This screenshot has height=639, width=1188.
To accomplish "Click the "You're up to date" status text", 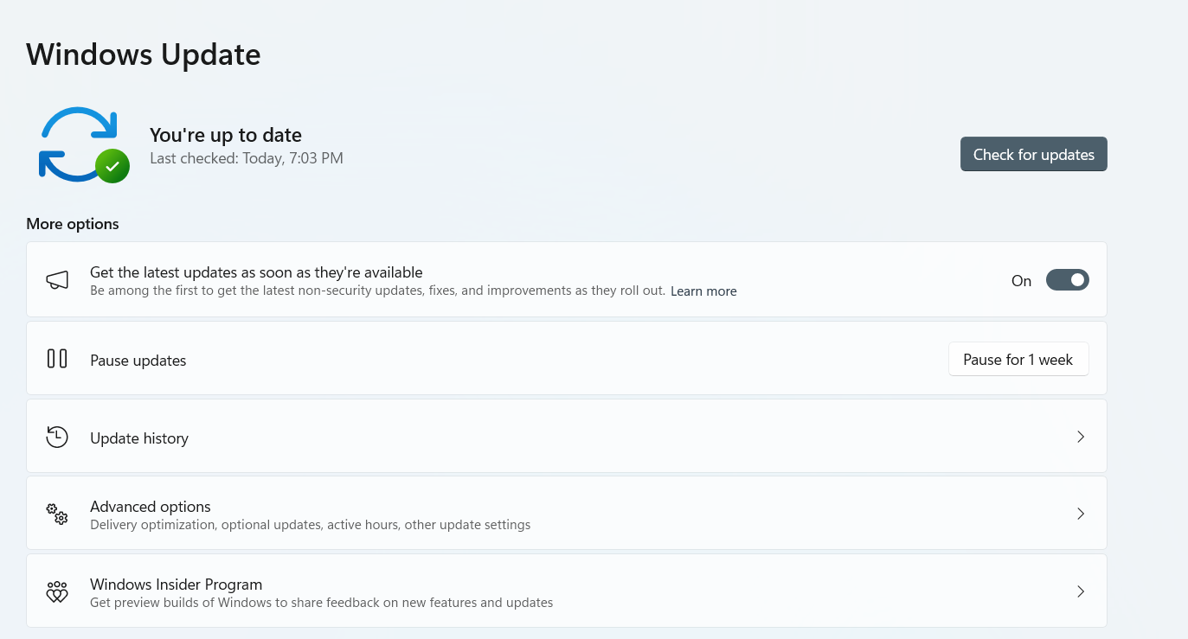I will (x=226, y=135).
